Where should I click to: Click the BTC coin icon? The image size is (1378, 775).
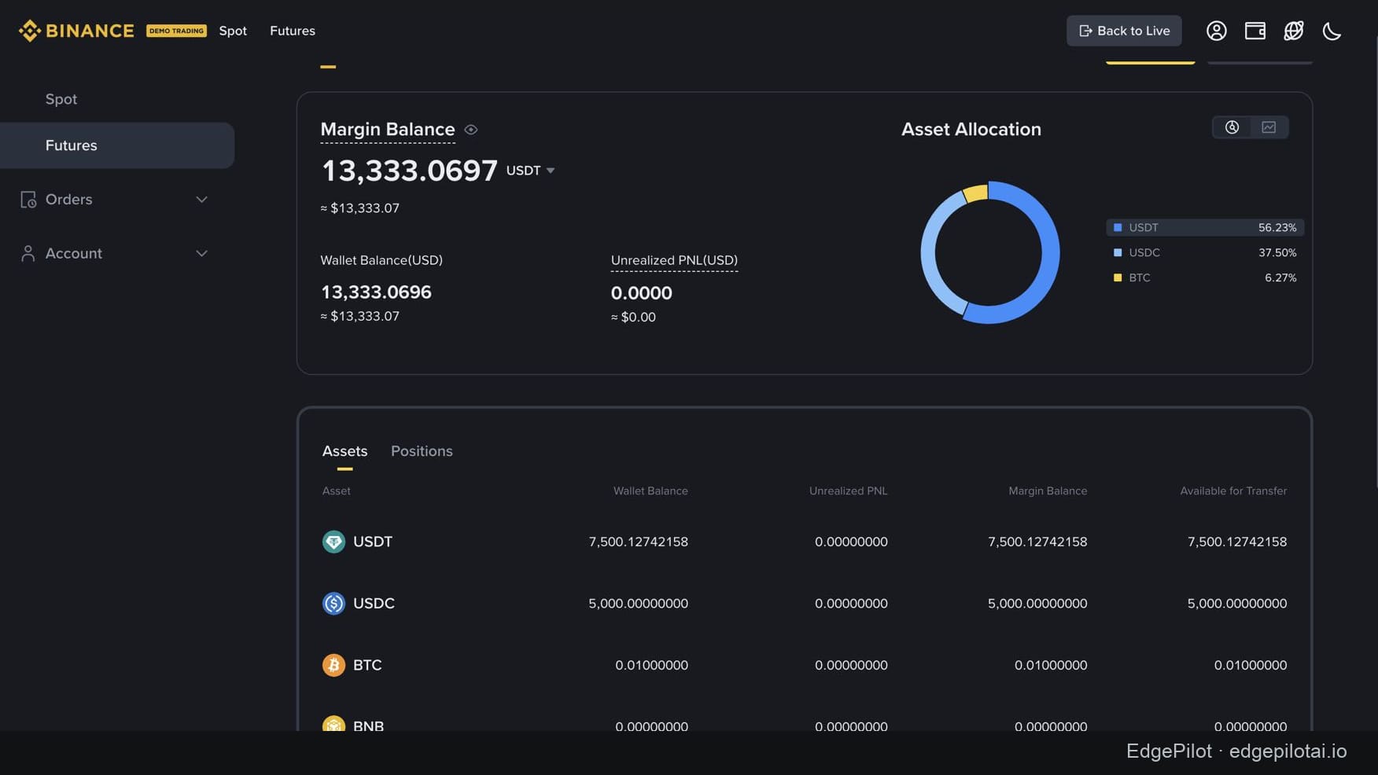click(x=333, y=665)
